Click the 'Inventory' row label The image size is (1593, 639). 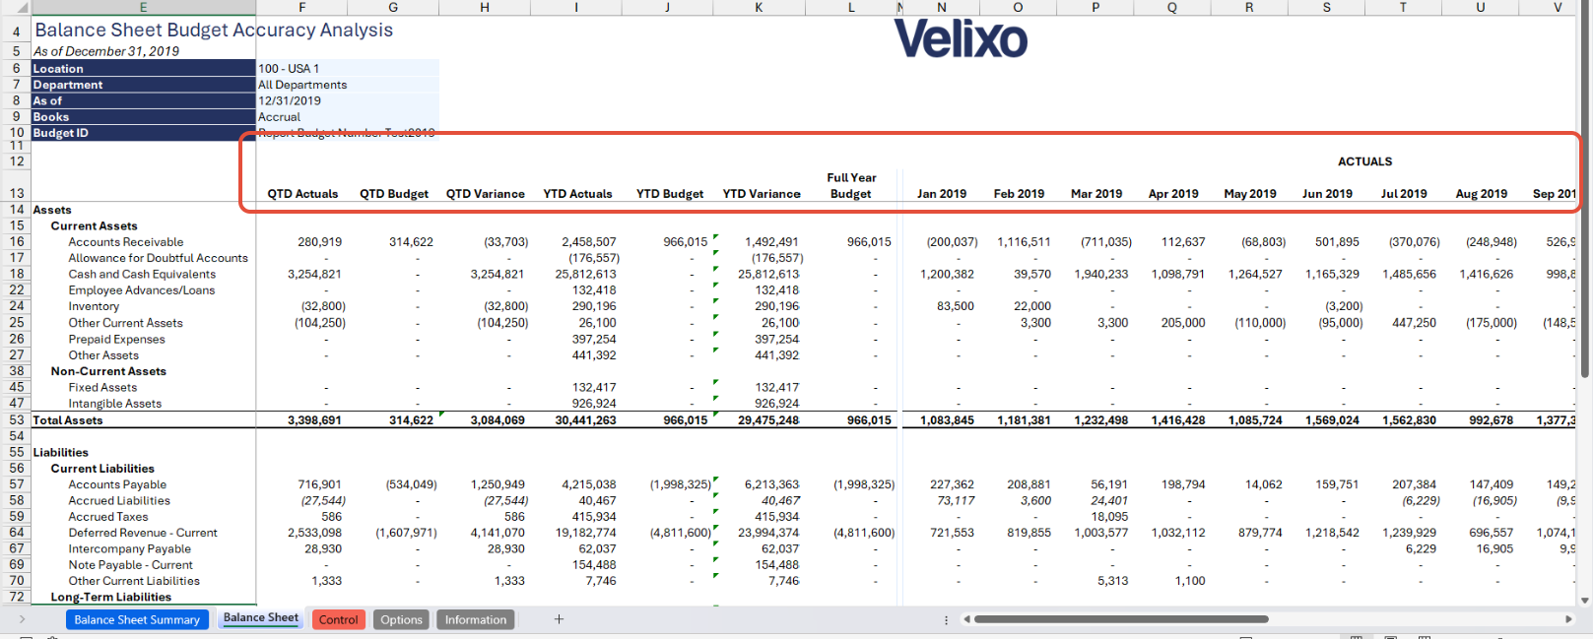point(94,307)
